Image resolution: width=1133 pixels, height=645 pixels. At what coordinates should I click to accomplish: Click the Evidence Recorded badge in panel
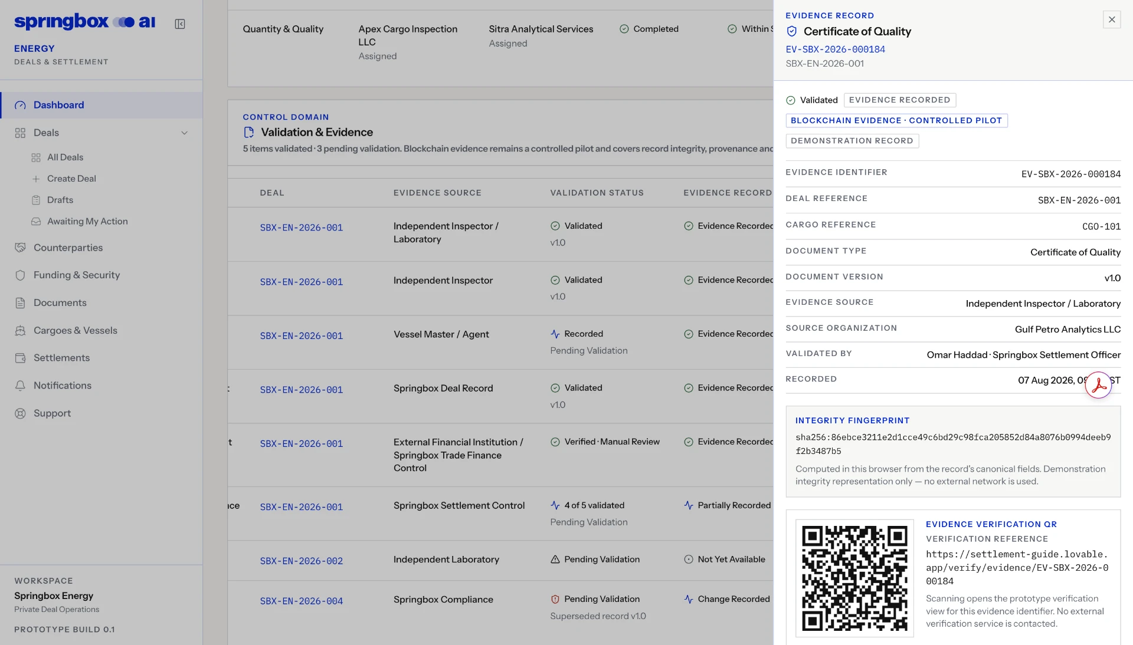point(899,100)
